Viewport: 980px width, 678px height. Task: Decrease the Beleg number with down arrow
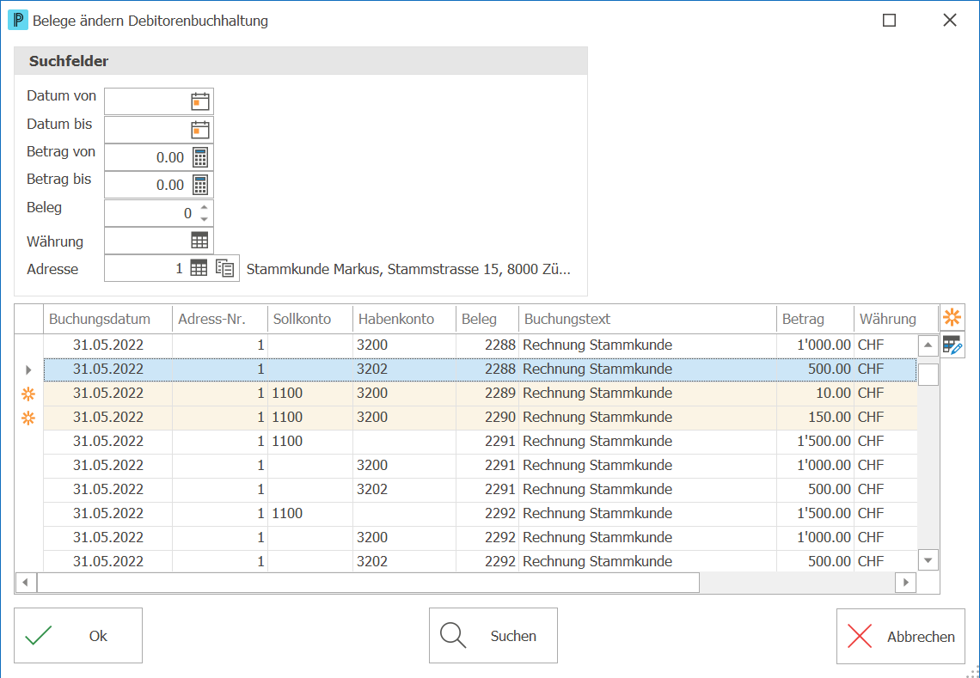(204, 219)
